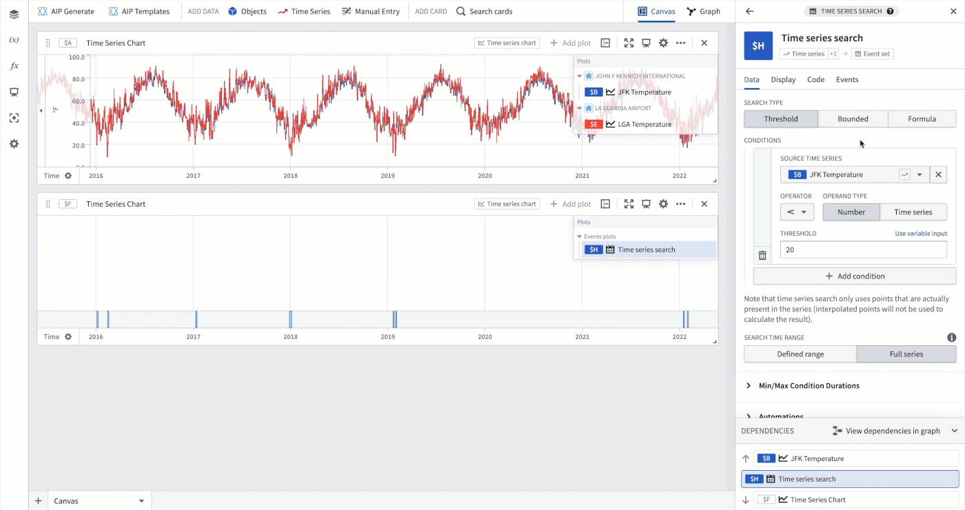Expand the $A chart to fullscreen

pos(629,43)
